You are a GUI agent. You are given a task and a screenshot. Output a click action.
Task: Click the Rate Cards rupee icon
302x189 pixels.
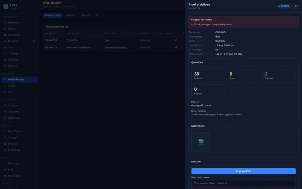point(5,131)
